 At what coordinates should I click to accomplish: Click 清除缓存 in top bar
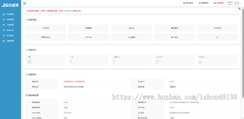click(205, 3)
